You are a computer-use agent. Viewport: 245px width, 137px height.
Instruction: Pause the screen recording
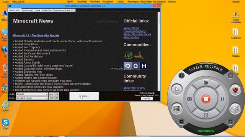(x=222, y=99)
